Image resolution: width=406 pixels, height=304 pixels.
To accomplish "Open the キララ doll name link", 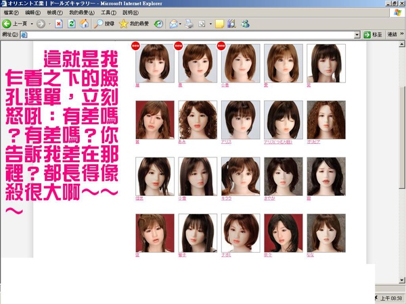I will (226, 198).
